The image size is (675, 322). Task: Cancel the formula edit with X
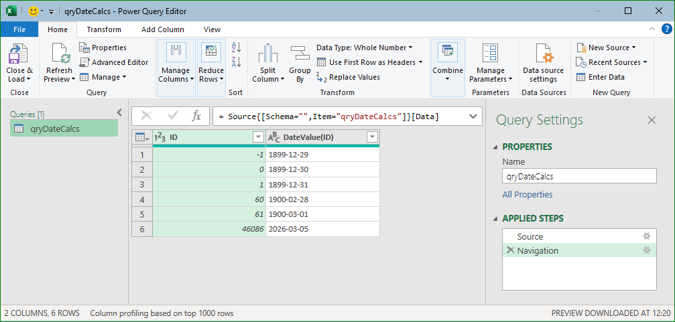click(146, 116)
